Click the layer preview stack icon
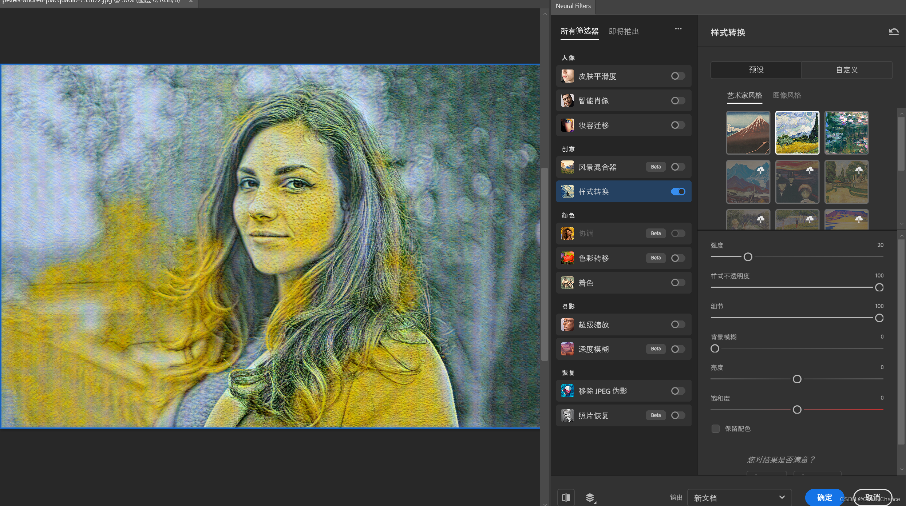The image size is (906, 506). [590, 497]
